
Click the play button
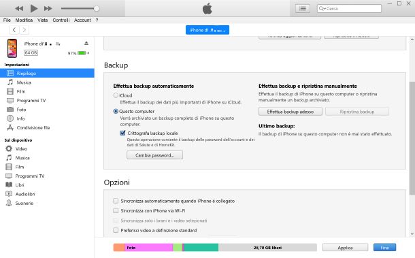(33, 8)
